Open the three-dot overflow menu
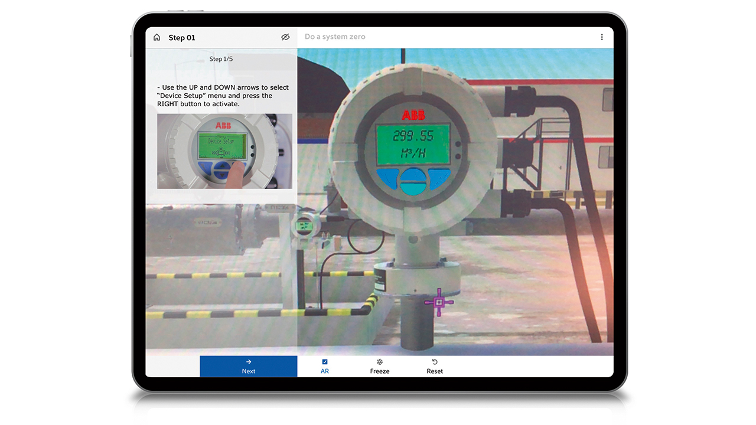The width and height of the screenshot is (756, 425). point(602,37)
